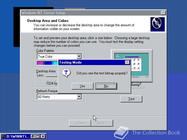Restore the minimized D:\WINNT window
Viewport: 187px width, 140px height.
33,136
